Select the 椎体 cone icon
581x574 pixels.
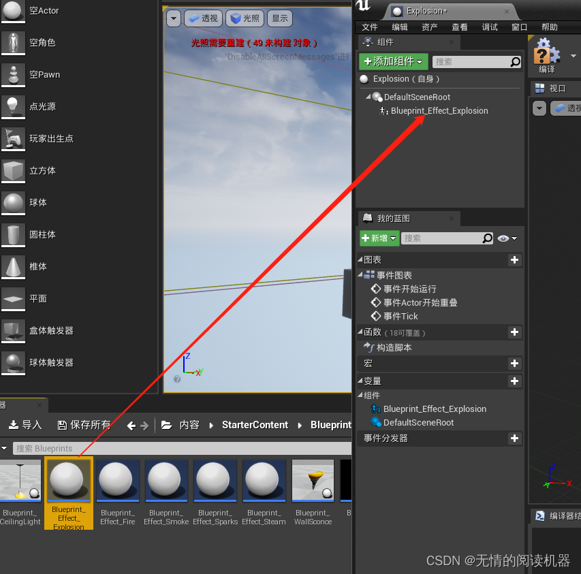click(x=14, y=267)
